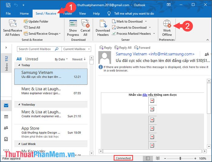Click message list scroll down arrow
Image resolution: width=212 pixels, height=162 pixels.
[91, 153]
